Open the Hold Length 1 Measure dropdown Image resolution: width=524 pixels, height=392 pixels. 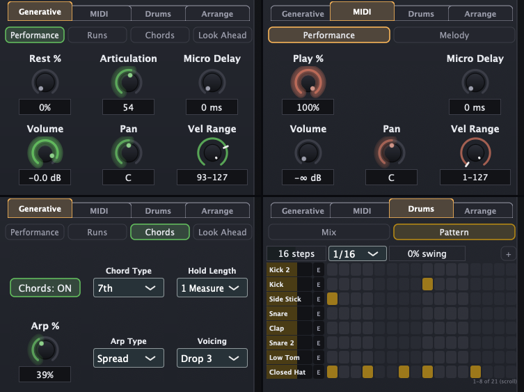[212, 288]
